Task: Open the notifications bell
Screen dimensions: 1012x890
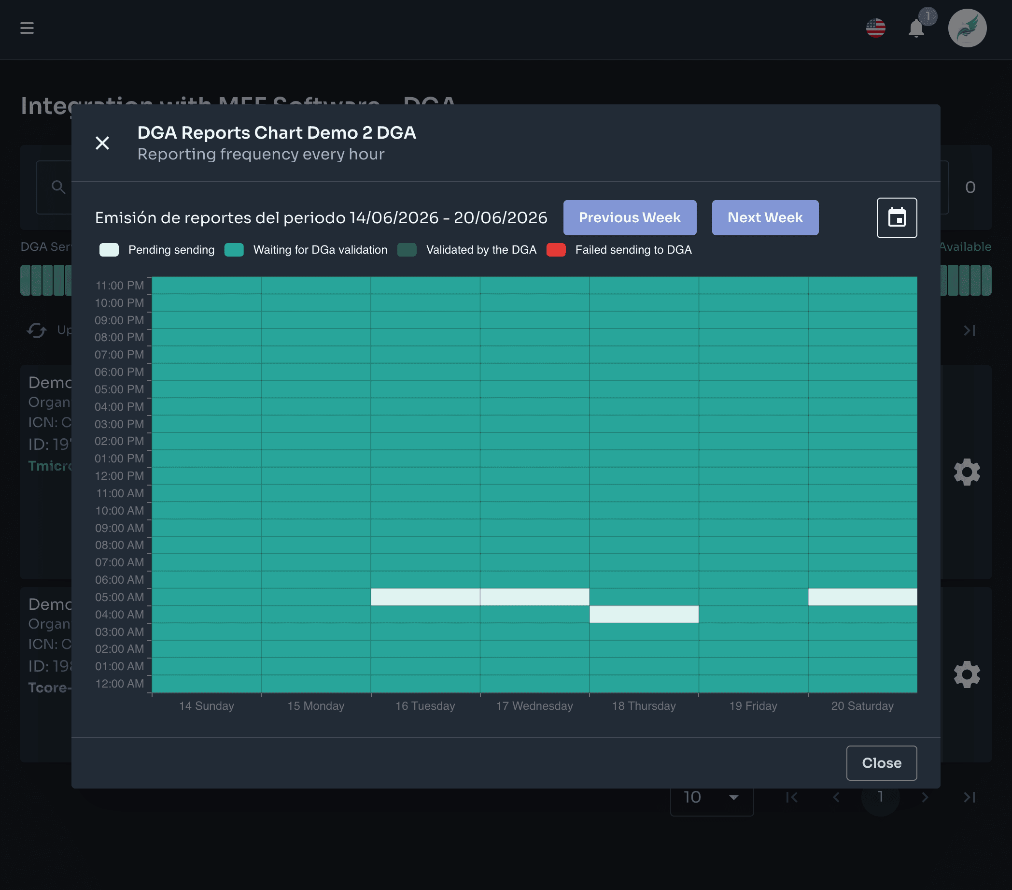Action: (916, 28)
